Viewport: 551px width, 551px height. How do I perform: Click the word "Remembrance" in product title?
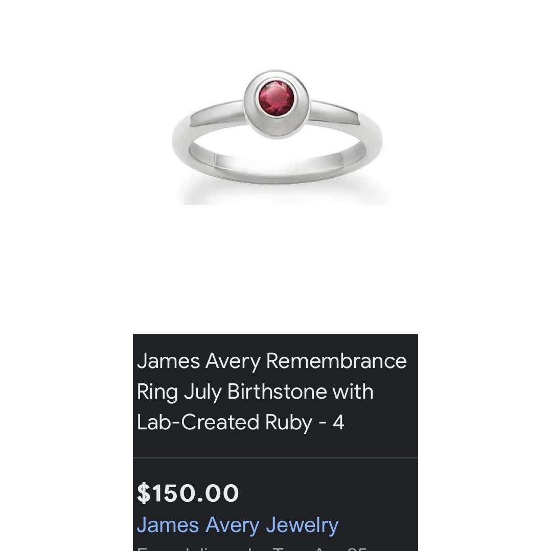point(337,361)
